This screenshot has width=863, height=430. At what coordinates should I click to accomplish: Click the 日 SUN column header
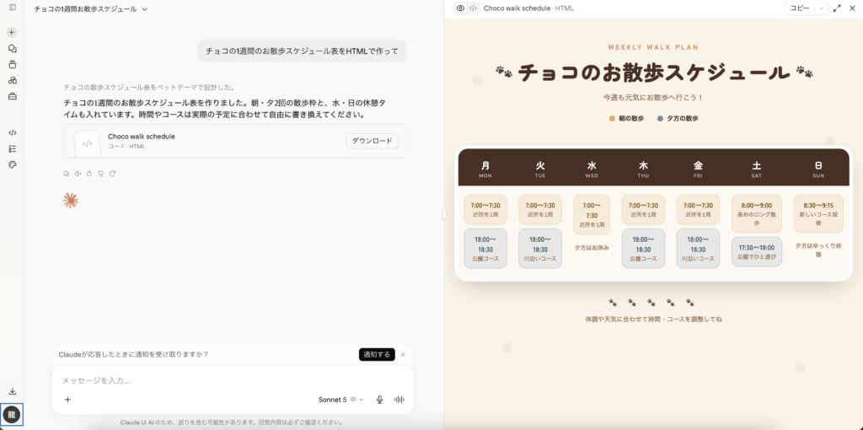click(x=818, y=169)
